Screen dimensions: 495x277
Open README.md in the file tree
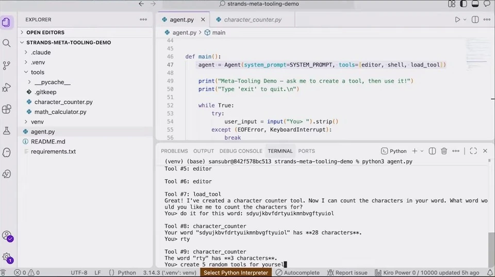(48, 142)
